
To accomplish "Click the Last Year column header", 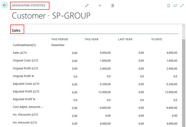I will [x=125, y=39].
